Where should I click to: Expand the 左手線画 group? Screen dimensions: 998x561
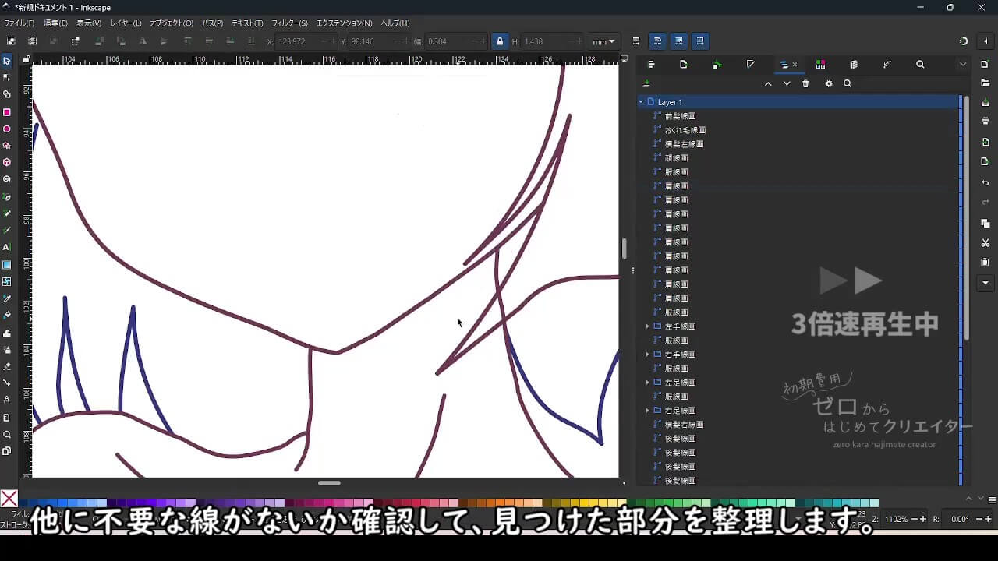[x=647, y=326]
